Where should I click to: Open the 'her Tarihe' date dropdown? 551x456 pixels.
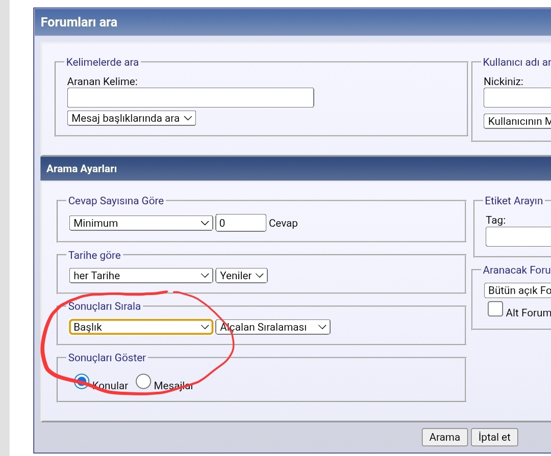tap(141, 276)
